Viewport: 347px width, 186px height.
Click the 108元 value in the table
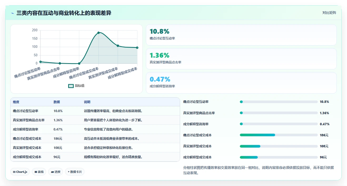pyautogui.click(x=58, y=148)
